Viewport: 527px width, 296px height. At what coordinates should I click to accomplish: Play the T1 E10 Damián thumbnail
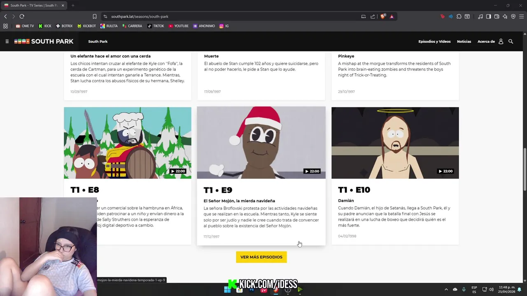(x=395, y=143)
